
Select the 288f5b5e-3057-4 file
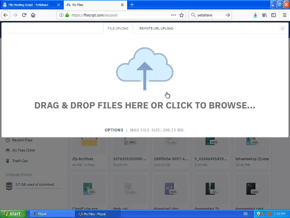click(170, 153)
